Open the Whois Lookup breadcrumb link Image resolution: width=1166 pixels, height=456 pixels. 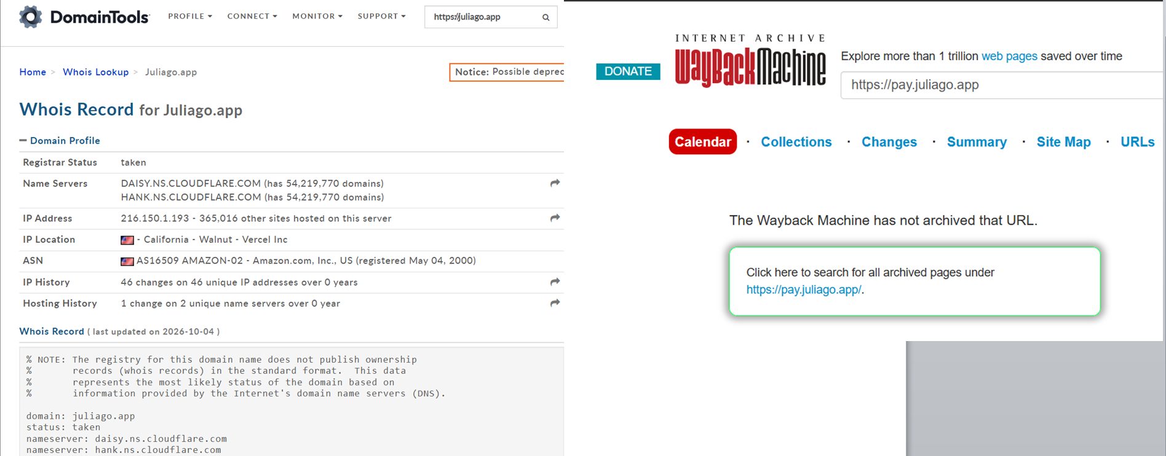coord(96,72)
